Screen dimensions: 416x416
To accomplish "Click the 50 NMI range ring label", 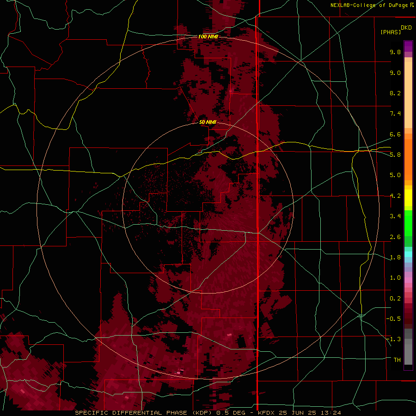I will [208, 122].
